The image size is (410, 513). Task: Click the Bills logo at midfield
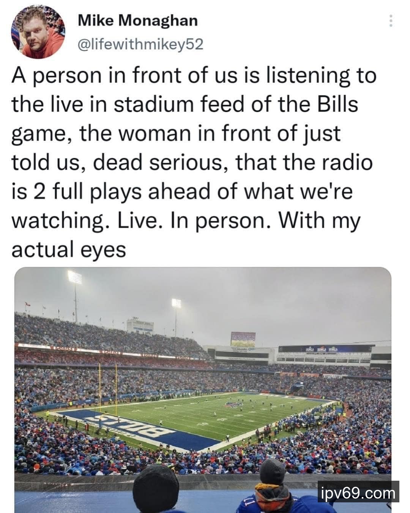(x=234, y=405)
